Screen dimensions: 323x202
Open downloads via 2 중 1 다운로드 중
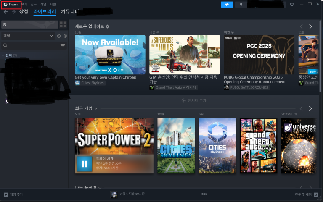pos(132,194)
